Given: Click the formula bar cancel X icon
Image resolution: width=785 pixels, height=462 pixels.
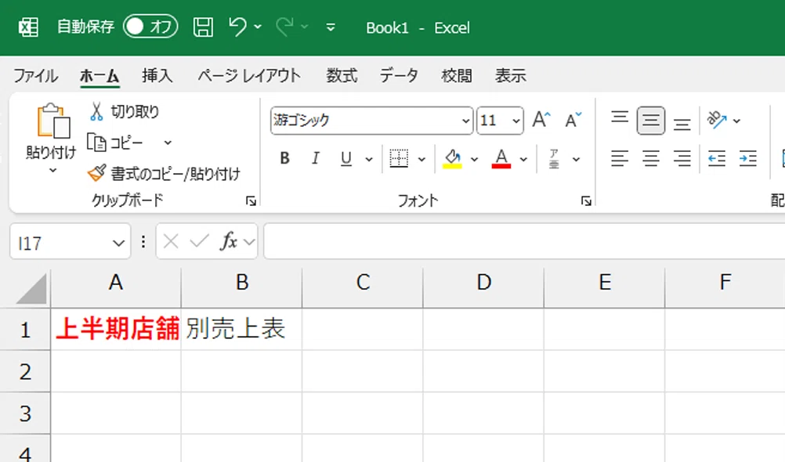Looking at the screenshot, I should click(171, 241).
